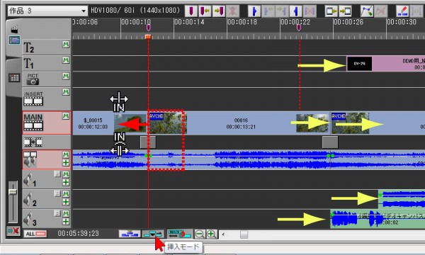Click the insert mode button in bottom toolbar
Image resolution: width=425 pixels, height=255 pixels.
152,234
